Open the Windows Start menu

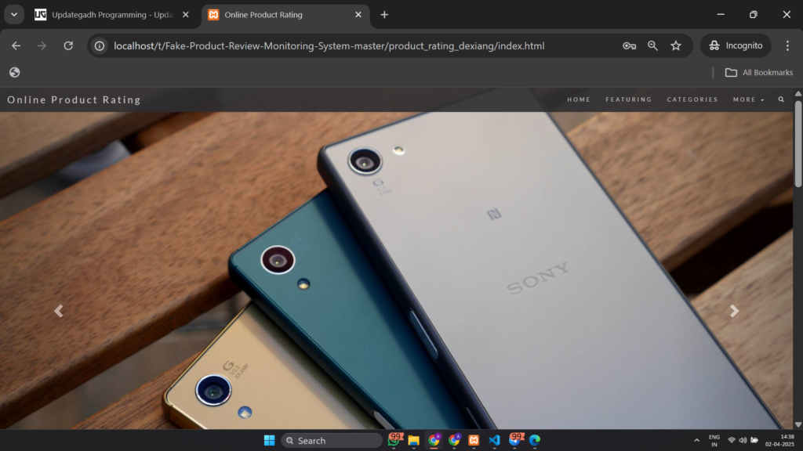pyautogui.click(x=270, y=440)
